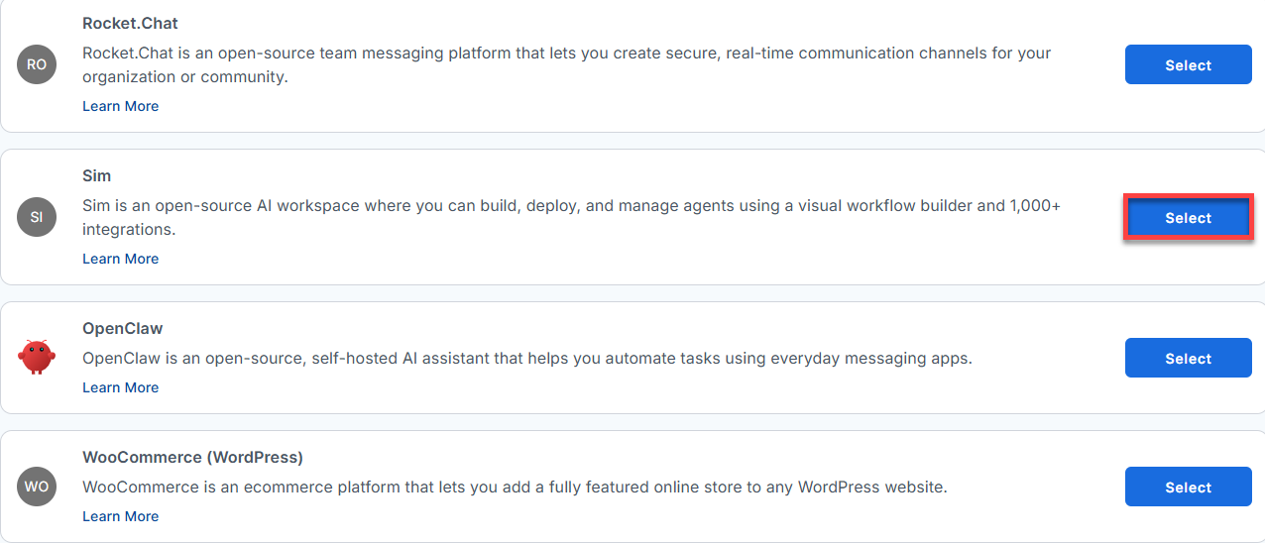The image size is (1265, 543).
Task: Select the Sim app
Action: pyautogui.click(x=1188, y=218)
